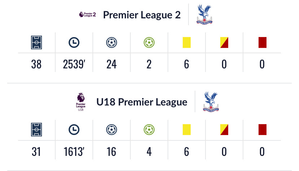Click goals football icon in Premier League 2
Image resolution: width=299 pixels, height=171 pixels.
[x=112, y=43]
